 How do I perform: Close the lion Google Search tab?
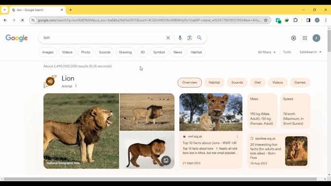tap(62, 10)
